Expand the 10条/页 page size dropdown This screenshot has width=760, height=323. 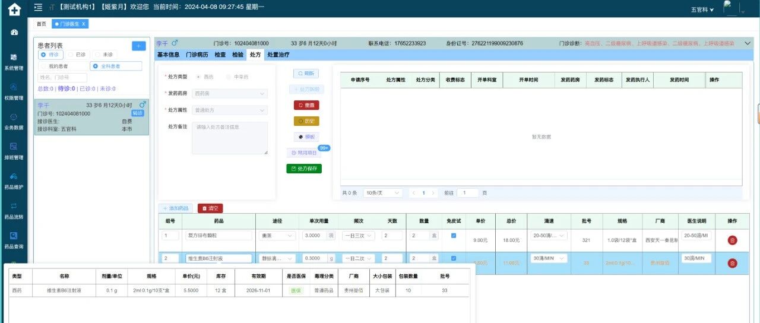(382, 193)
